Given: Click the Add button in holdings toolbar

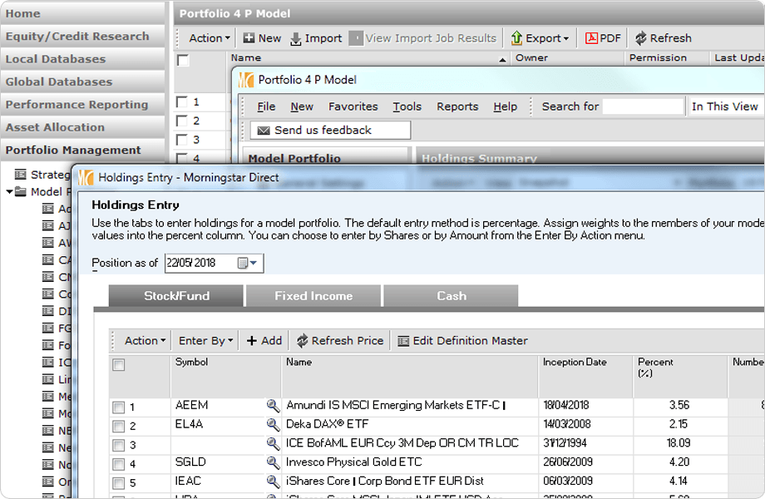Looking at the screenshot, I should coord(264,341).
